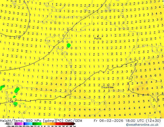This screenshot has width=164, height=127.
Task: Click the bright green swatch in the temperature legend
Action: [40, 124]
